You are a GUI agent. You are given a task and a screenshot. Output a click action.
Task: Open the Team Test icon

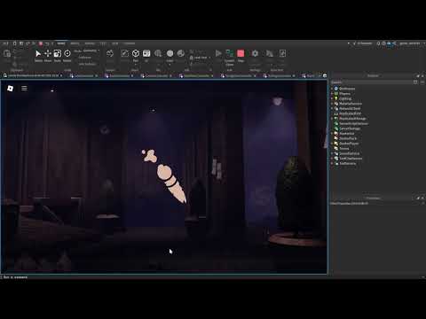[270, 53]
